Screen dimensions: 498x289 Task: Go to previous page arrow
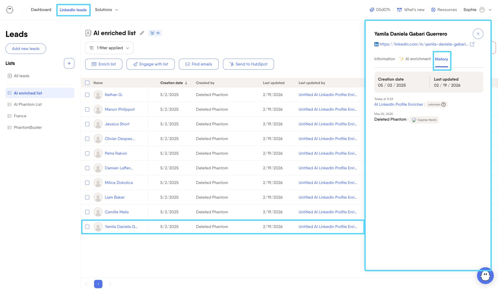(86, 284)
